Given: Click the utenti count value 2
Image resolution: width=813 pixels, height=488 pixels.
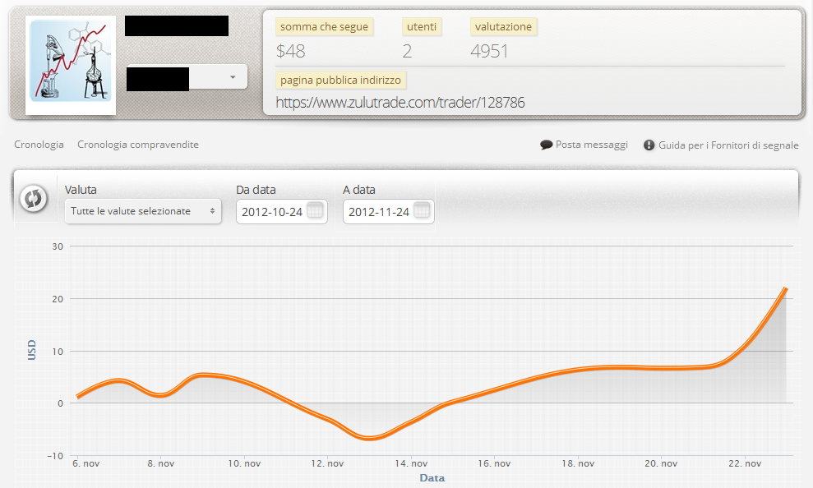Looking at the screenshot, I should tap(407, 51).
